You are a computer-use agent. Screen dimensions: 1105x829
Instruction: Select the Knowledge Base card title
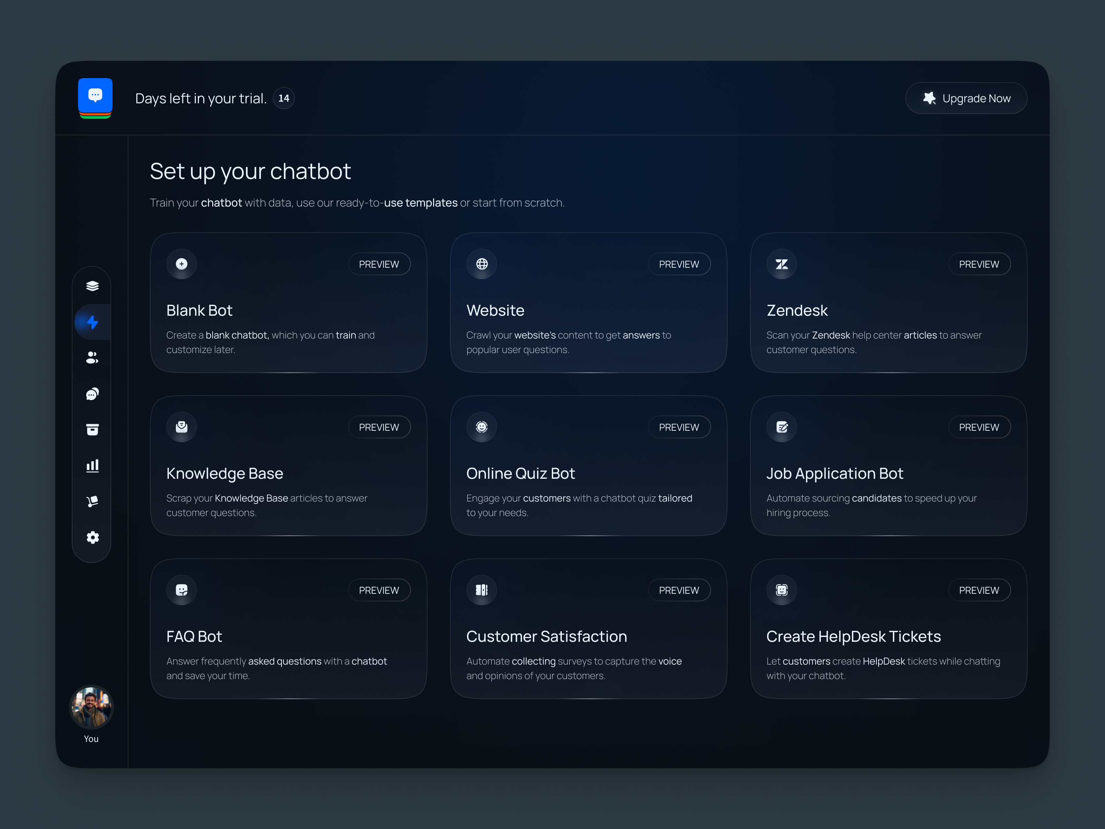tap(225, 473)
